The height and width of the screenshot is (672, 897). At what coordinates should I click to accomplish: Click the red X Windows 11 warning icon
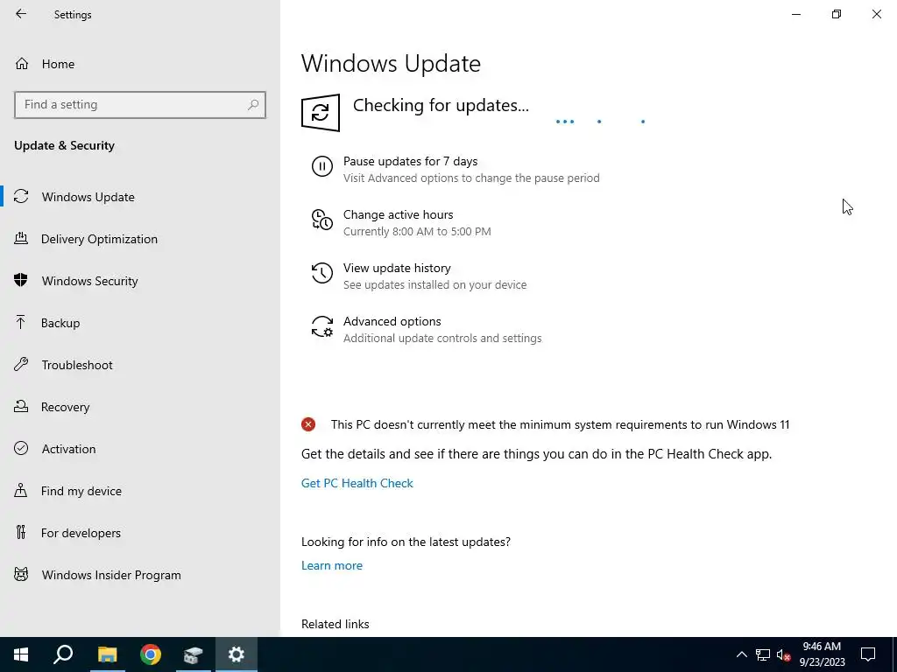[x=308, y=424]
